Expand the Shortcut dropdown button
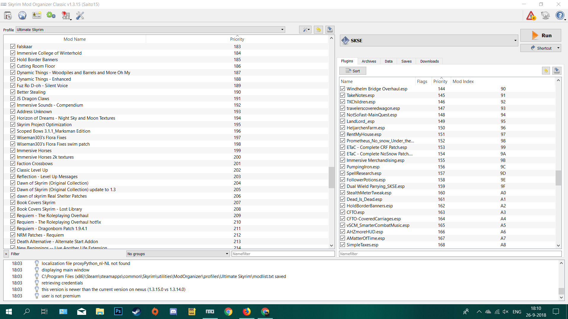 coord(558,48)
